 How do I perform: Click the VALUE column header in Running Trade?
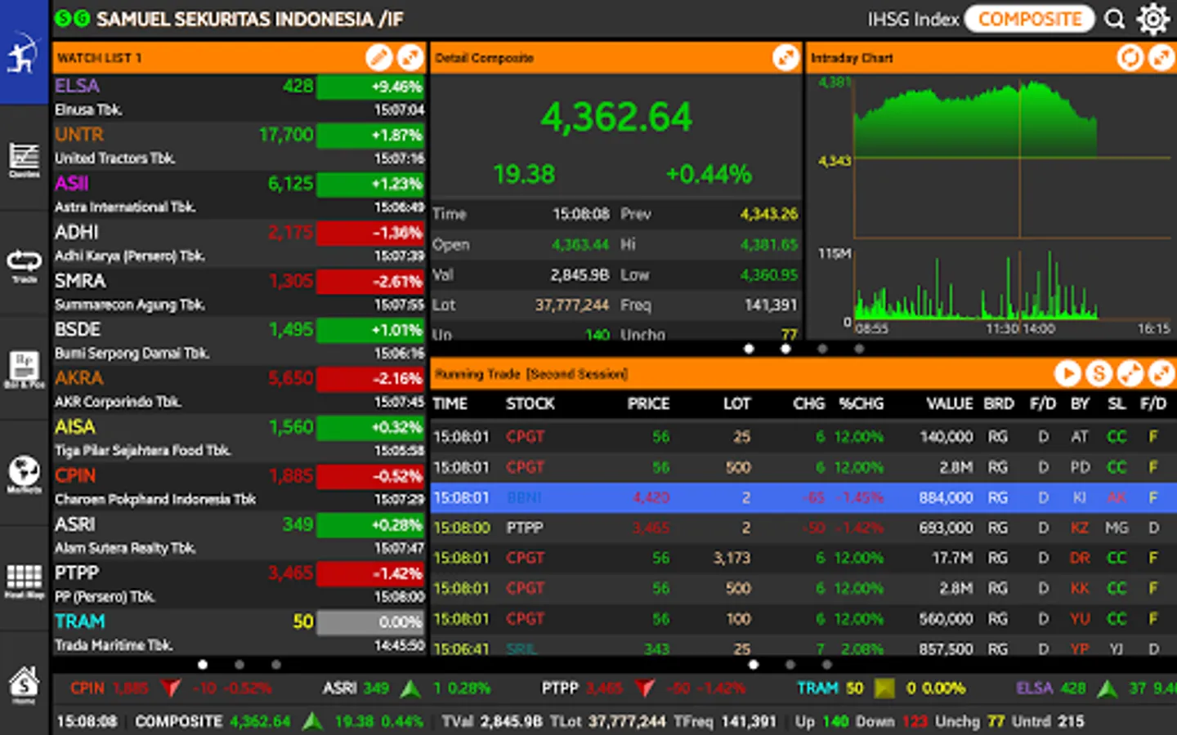[x=949, y=403]
